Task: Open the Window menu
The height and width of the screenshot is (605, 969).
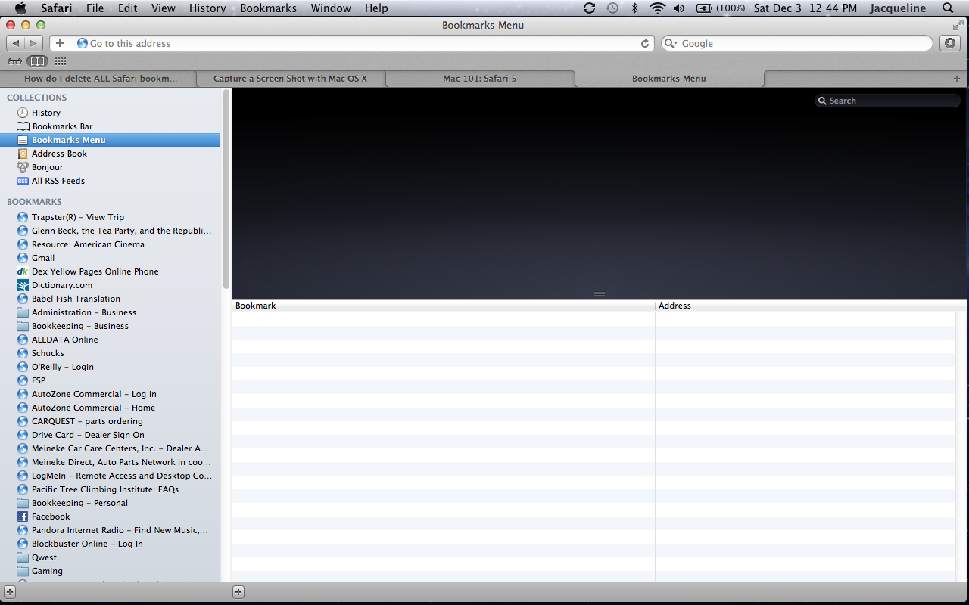Action: click(x=331, y=8)
